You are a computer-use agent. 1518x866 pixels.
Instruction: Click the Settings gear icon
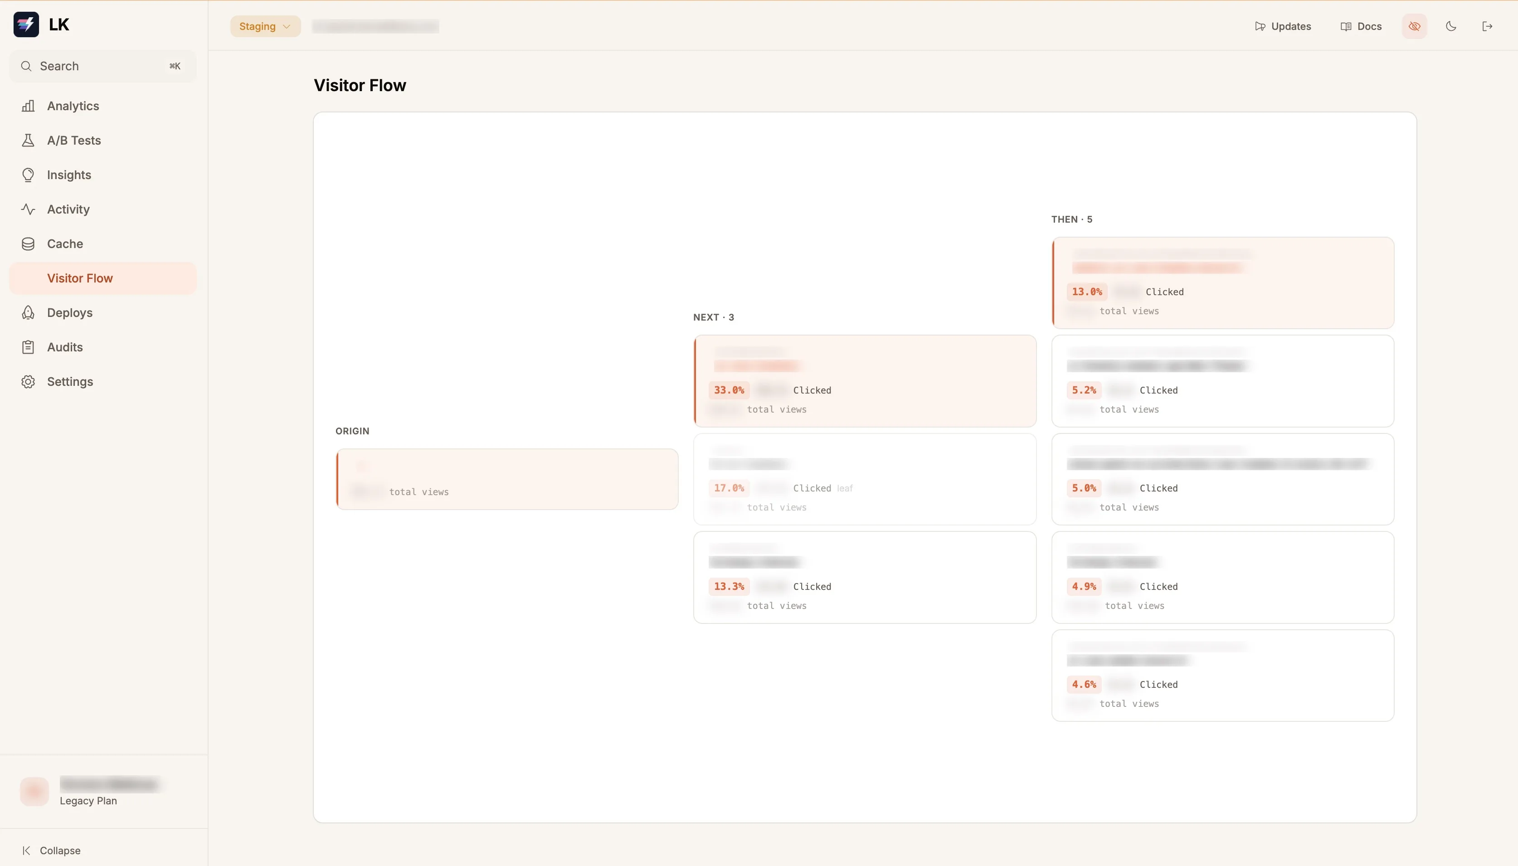[28, 382]
